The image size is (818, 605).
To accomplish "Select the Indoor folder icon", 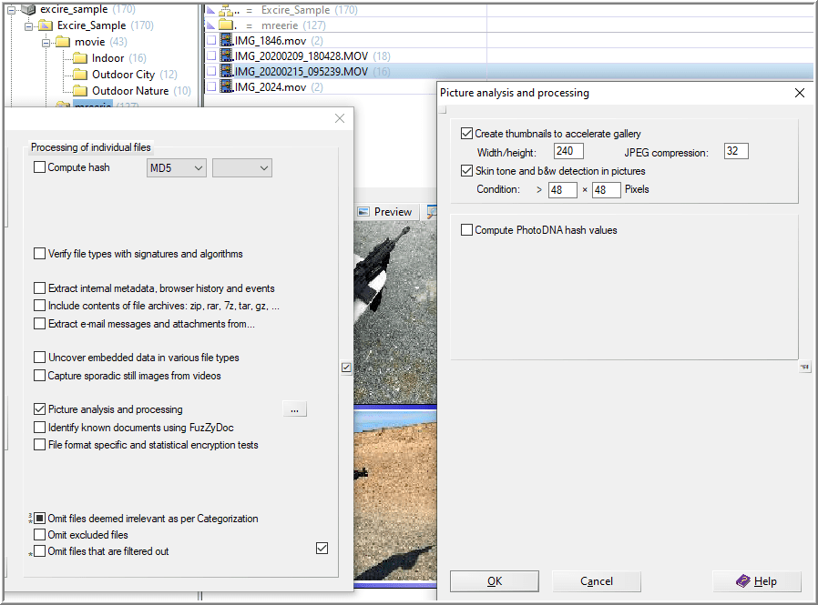I will [79, 58].
